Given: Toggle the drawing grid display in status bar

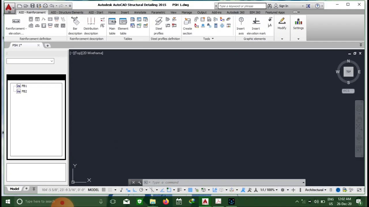Looking at the screenshot, I should point(103,190).
